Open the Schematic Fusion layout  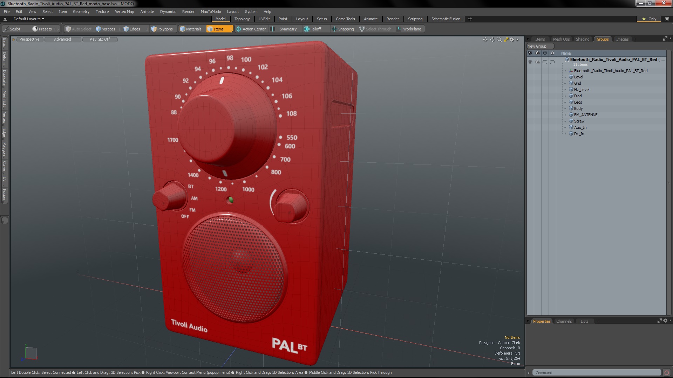click(446, 19)
